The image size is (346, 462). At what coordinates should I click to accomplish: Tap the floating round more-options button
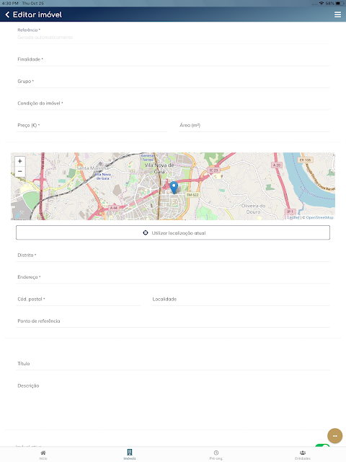tap(334, 436)
